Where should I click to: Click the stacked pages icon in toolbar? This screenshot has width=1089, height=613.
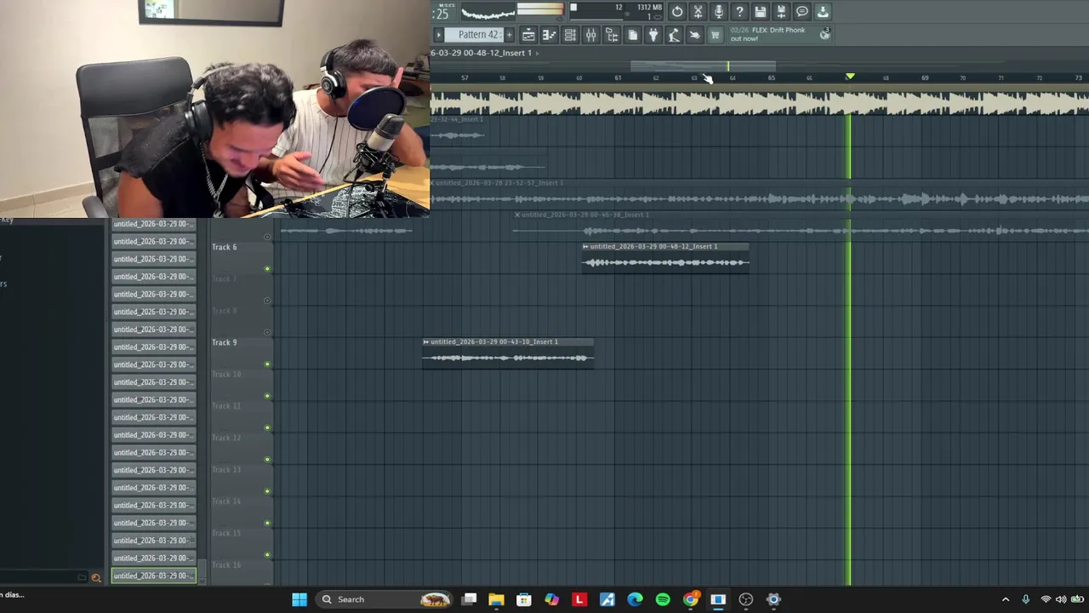632,35
